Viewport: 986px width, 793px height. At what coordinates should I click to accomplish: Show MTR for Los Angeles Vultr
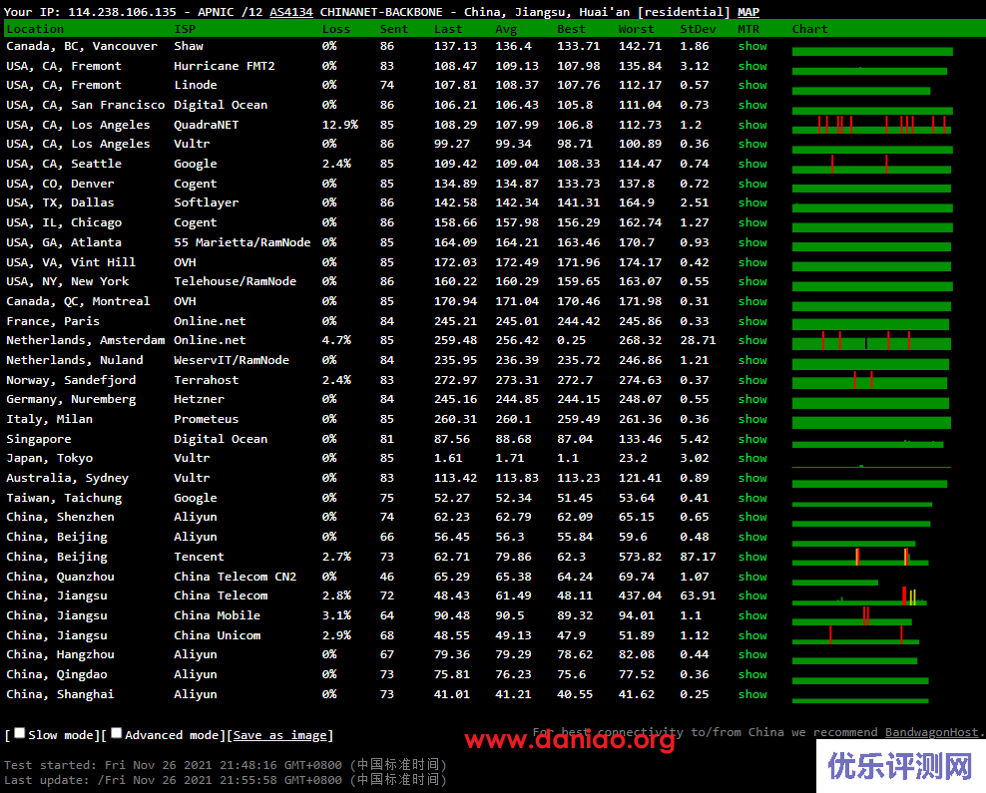click(752, 144)
